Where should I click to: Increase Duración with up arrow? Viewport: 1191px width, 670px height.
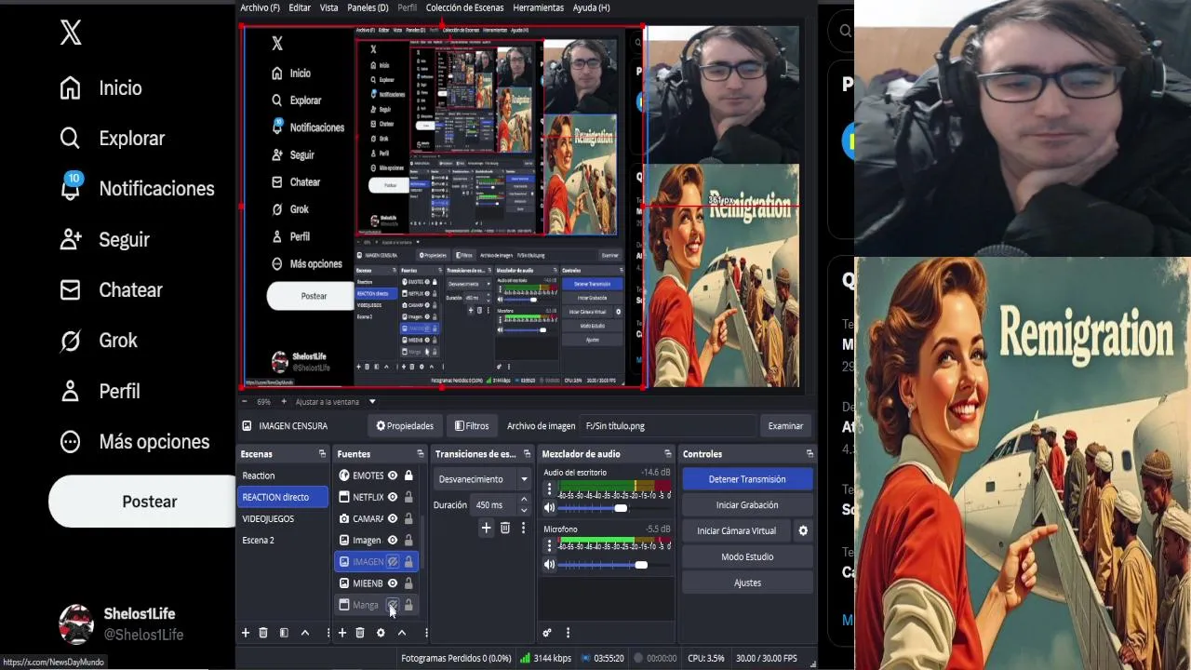coord(524,501)
